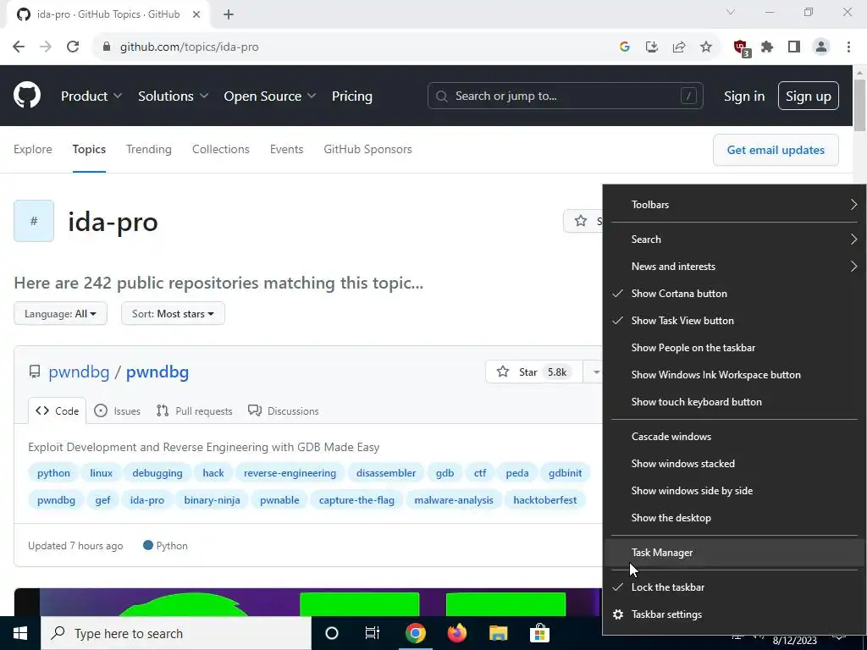Open the Pricing link
867x650 pixels.
[x=352, y=96]
